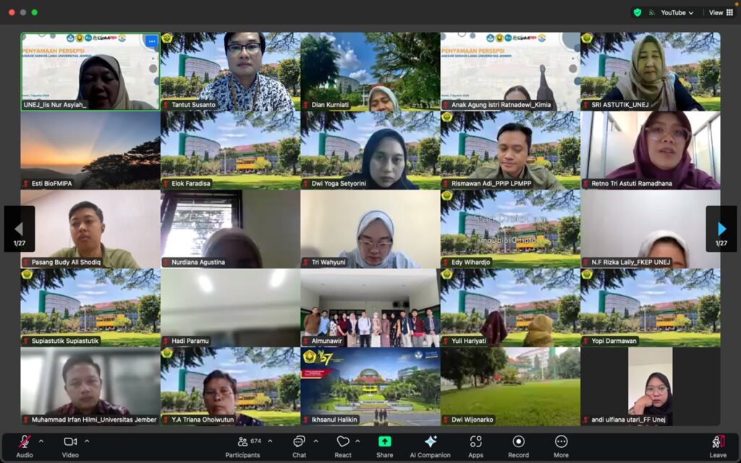This screenshot has height=463, width=741.
Task: Expand the video options arrow beside Video
Action: 87,441
